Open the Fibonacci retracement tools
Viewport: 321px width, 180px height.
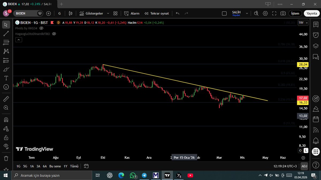click(x=6, y=42)
